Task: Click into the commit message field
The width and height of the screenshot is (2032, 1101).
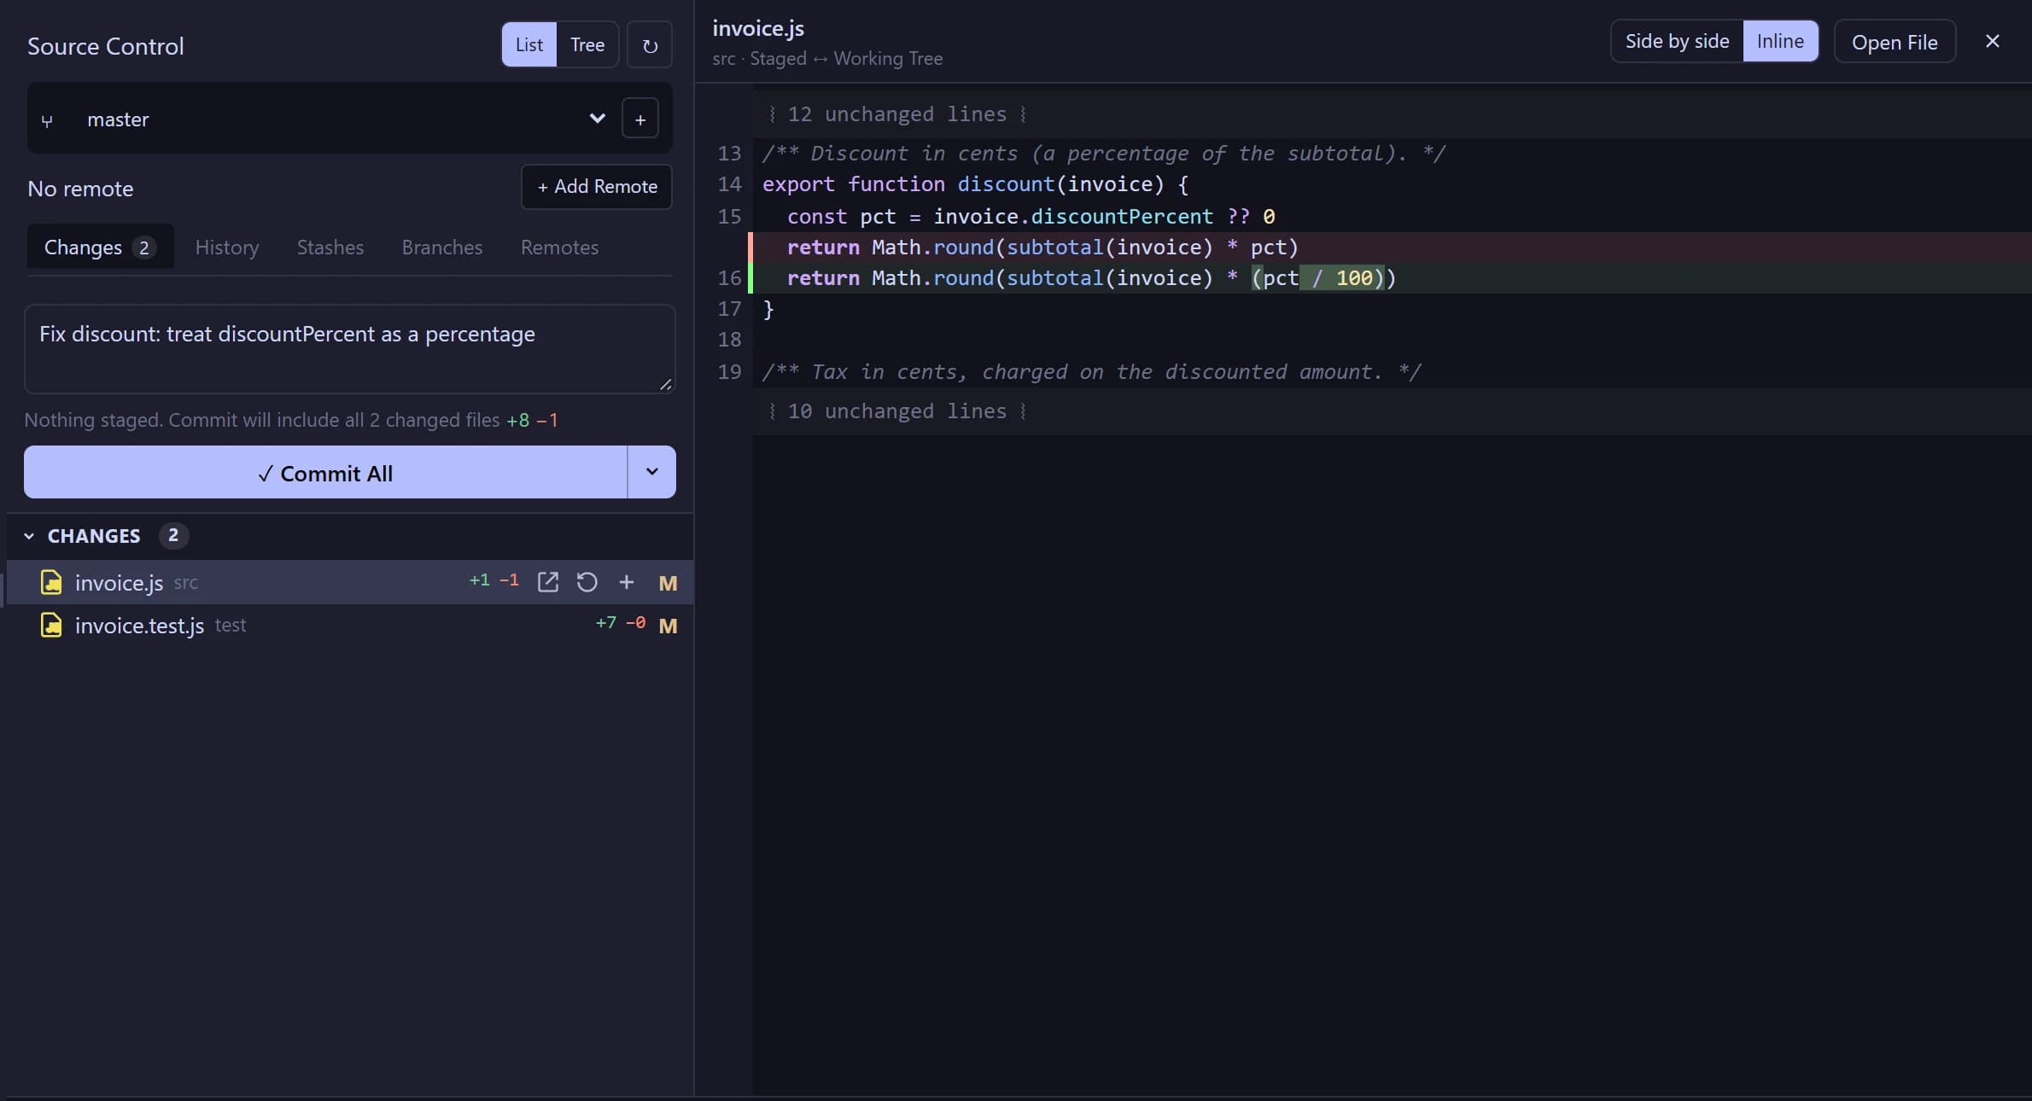Action: coord(349,349)
